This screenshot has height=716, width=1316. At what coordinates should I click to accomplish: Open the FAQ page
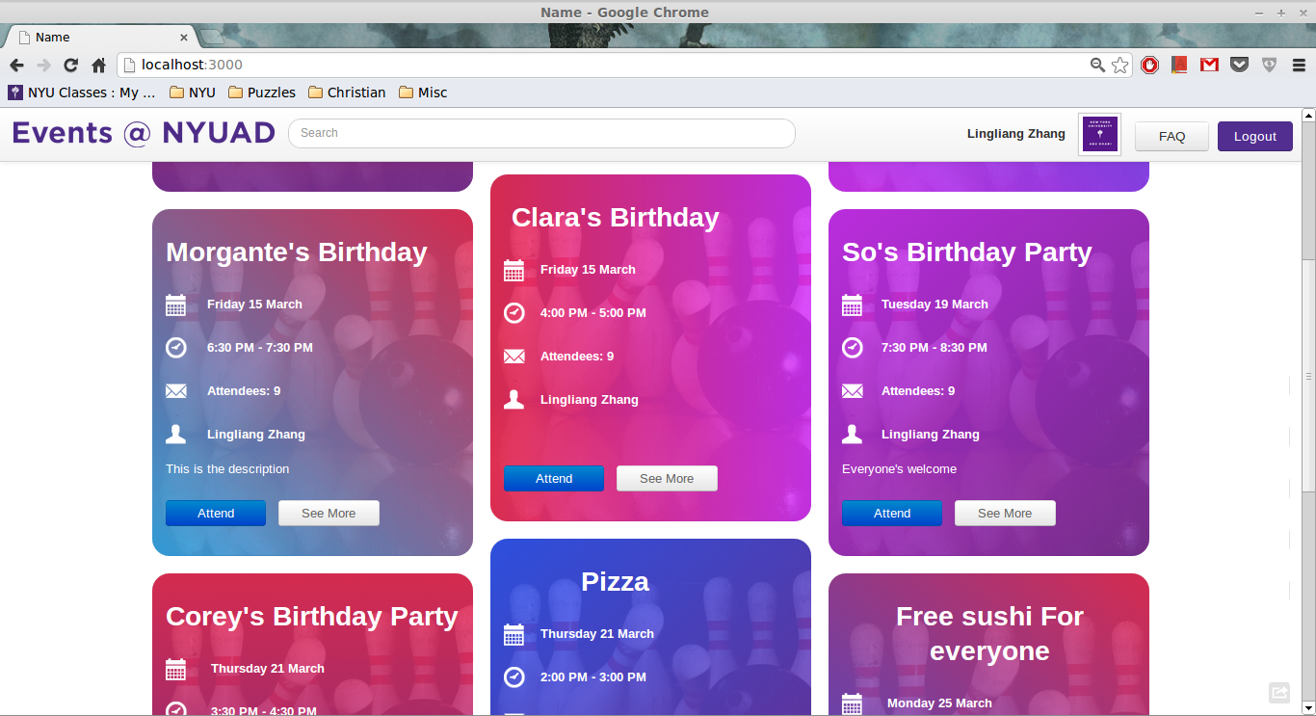pyautogui.click(x=1171, y=137)
